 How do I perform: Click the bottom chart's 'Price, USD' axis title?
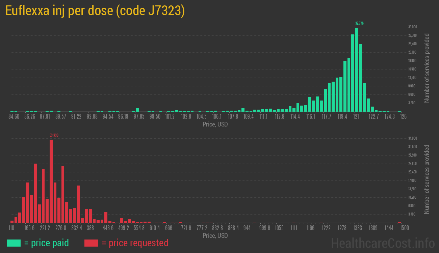point(215,235)
